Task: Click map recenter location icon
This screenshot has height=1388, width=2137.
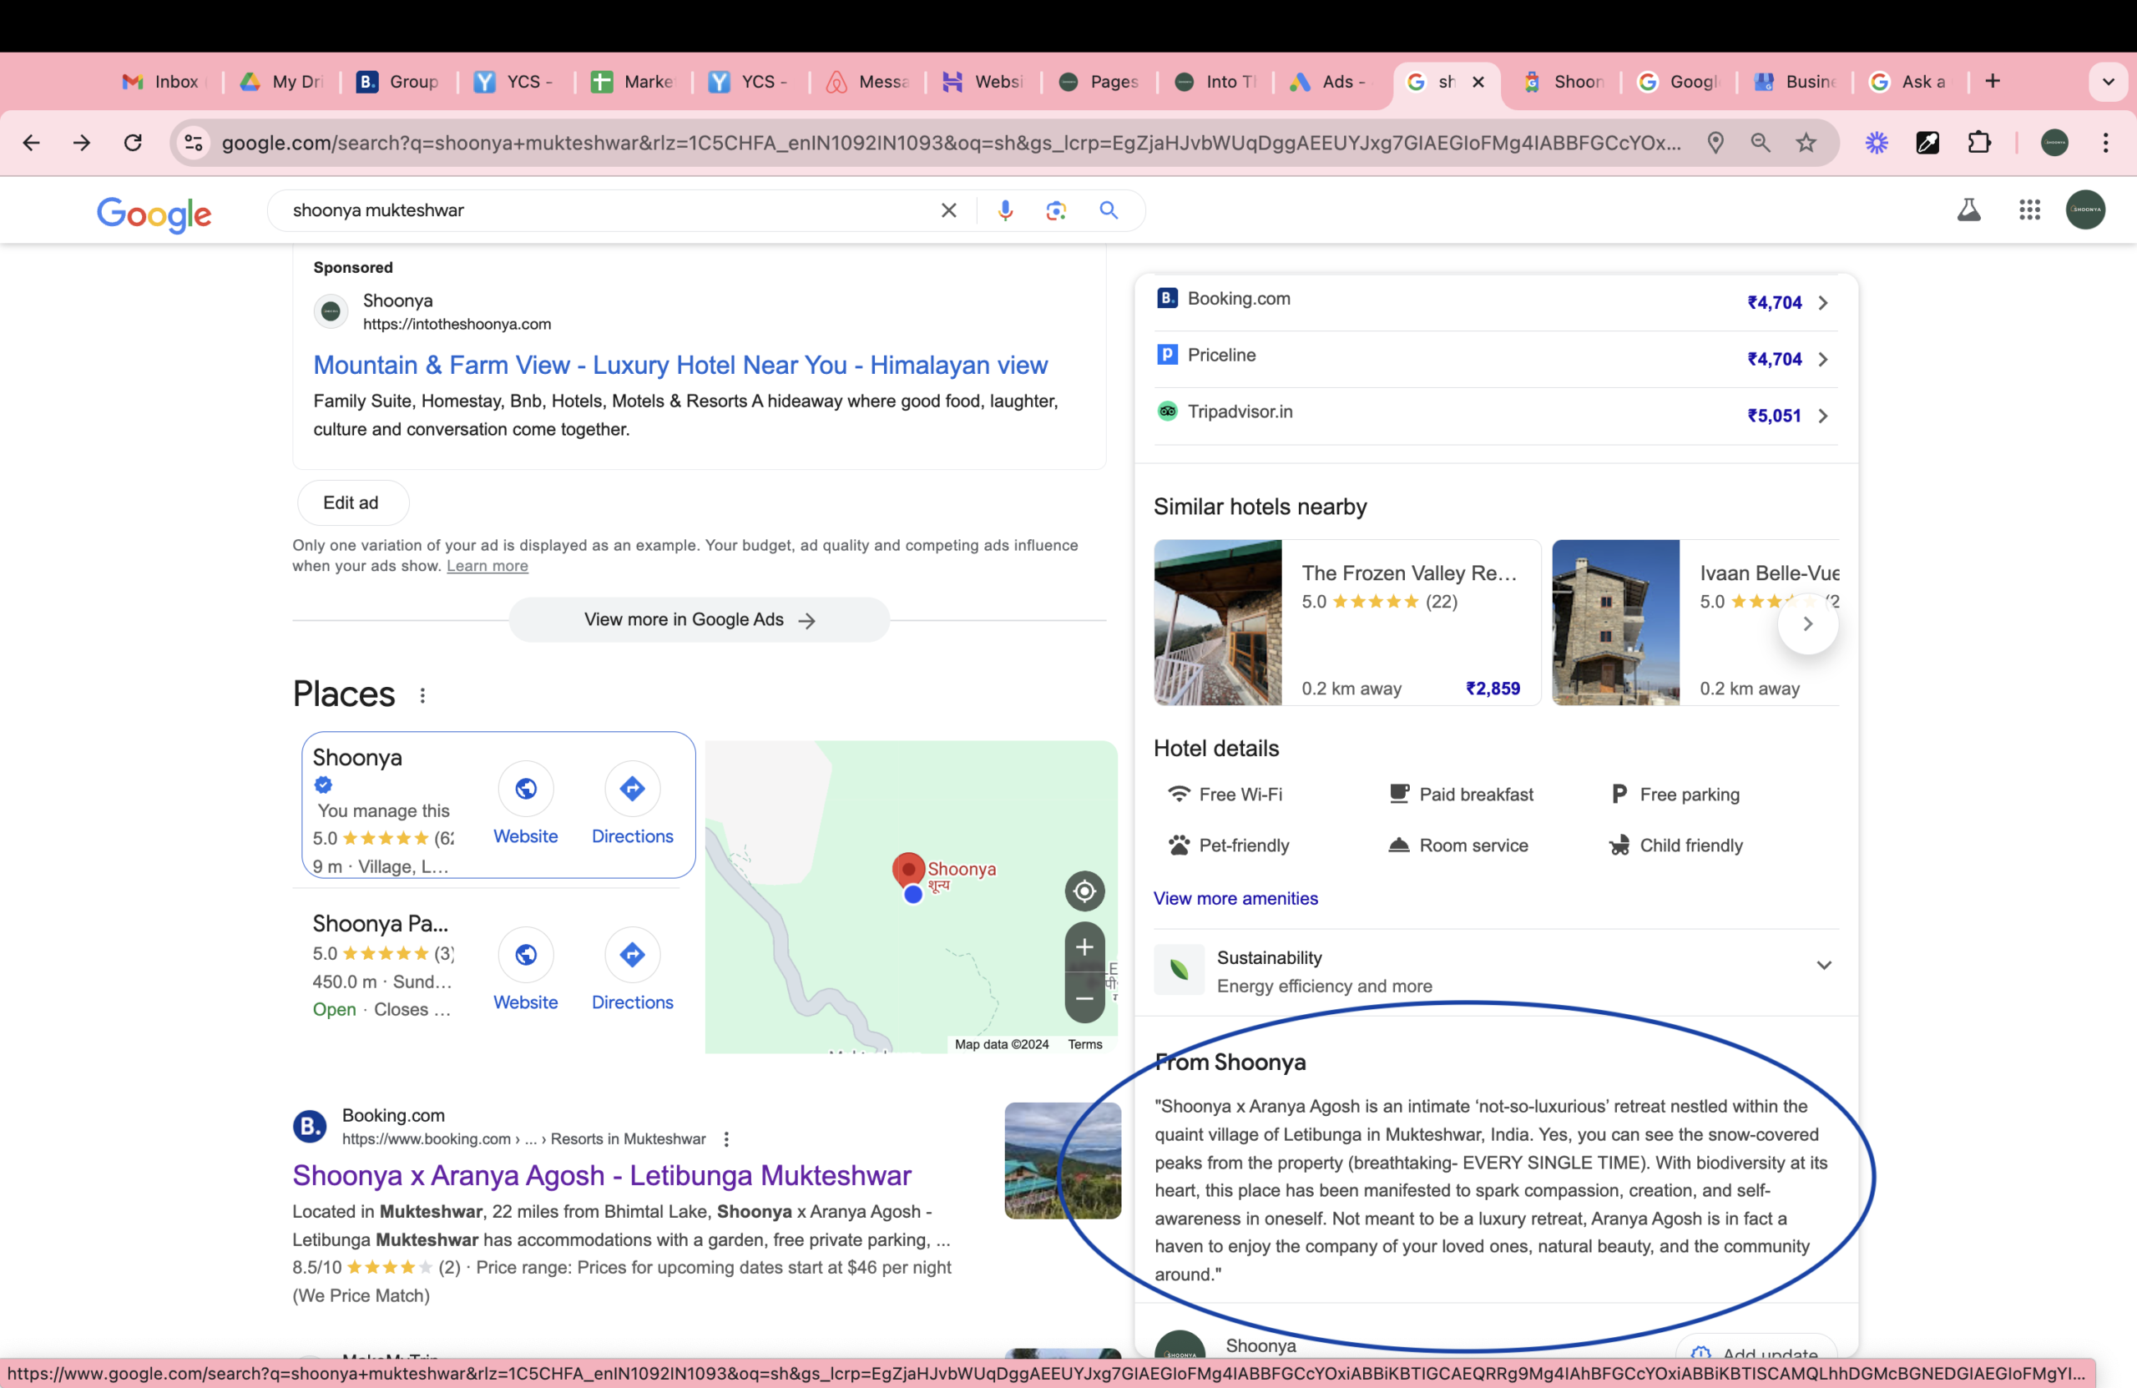Action: 1084,891
